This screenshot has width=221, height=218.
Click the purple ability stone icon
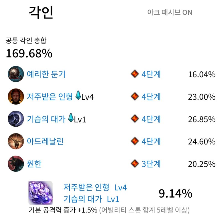point(40,193)
